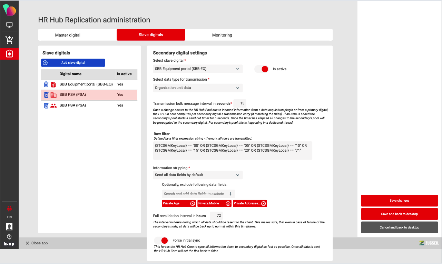Toggle the Is active switch

click(262, 69)
